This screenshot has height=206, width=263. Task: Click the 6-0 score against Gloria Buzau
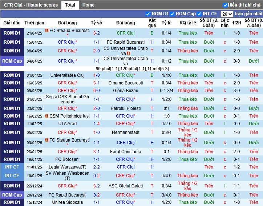(96, 91)
